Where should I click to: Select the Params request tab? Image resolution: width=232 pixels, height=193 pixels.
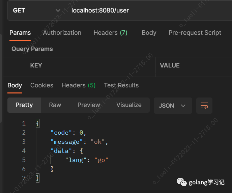tap(20, 33)
